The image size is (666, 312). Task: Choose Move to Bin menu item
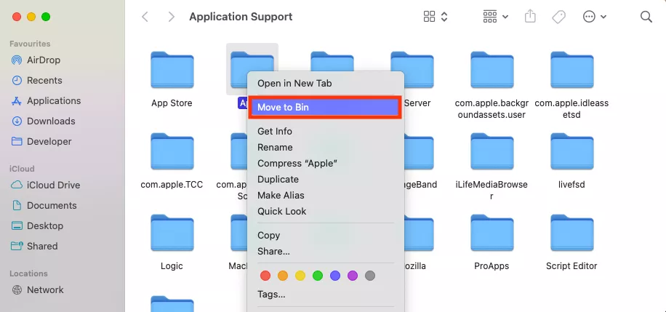[325, 107]
